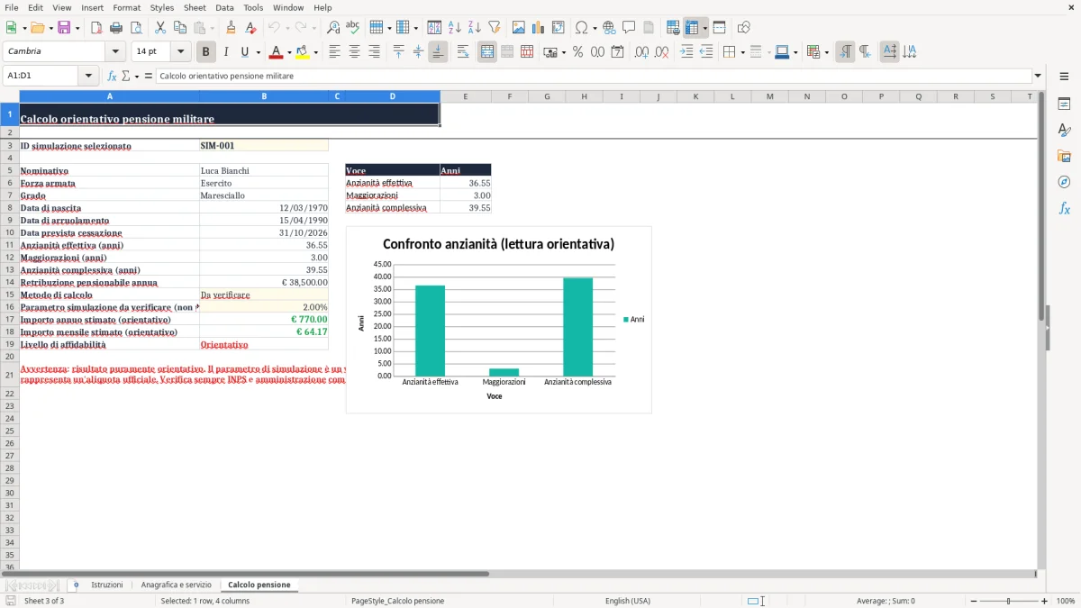
Task: Switch to the Istruzioni sheet tab
Action: click(107, 585)
